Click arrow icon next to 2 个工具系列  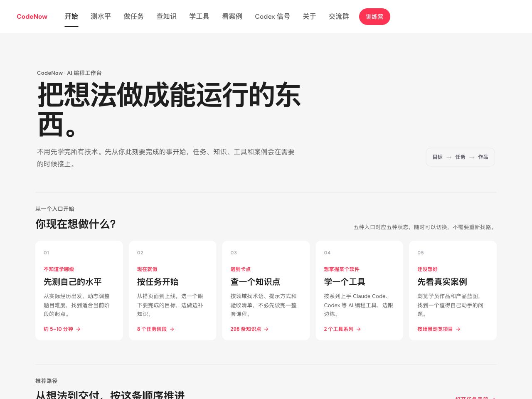359,329
